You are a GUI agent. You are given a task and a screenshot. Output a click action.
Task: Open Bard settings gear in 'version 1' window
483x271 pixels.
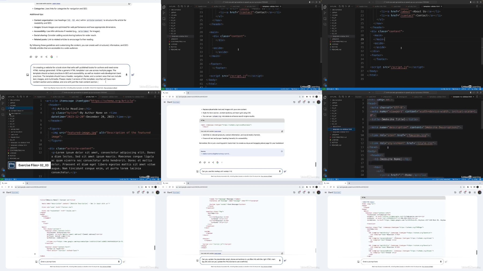[309, 102]
